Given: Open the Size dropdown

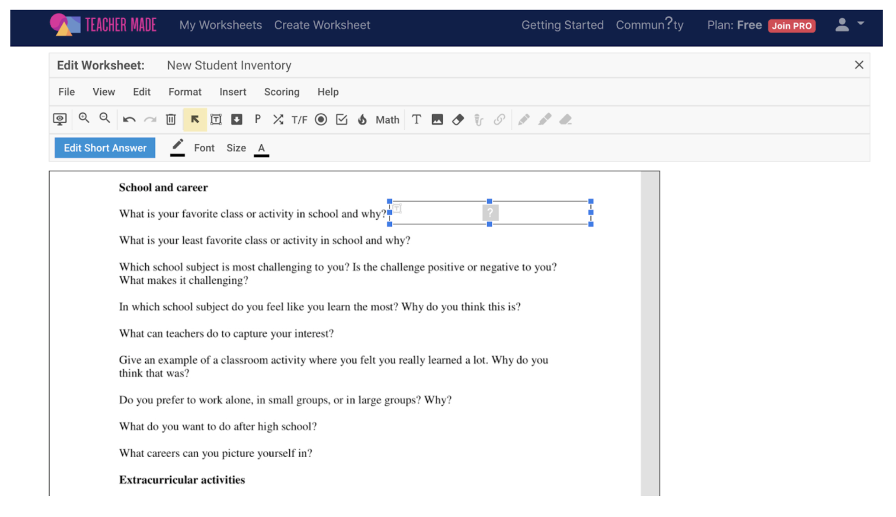Looking at the screenshot, I should coord(236,147).
